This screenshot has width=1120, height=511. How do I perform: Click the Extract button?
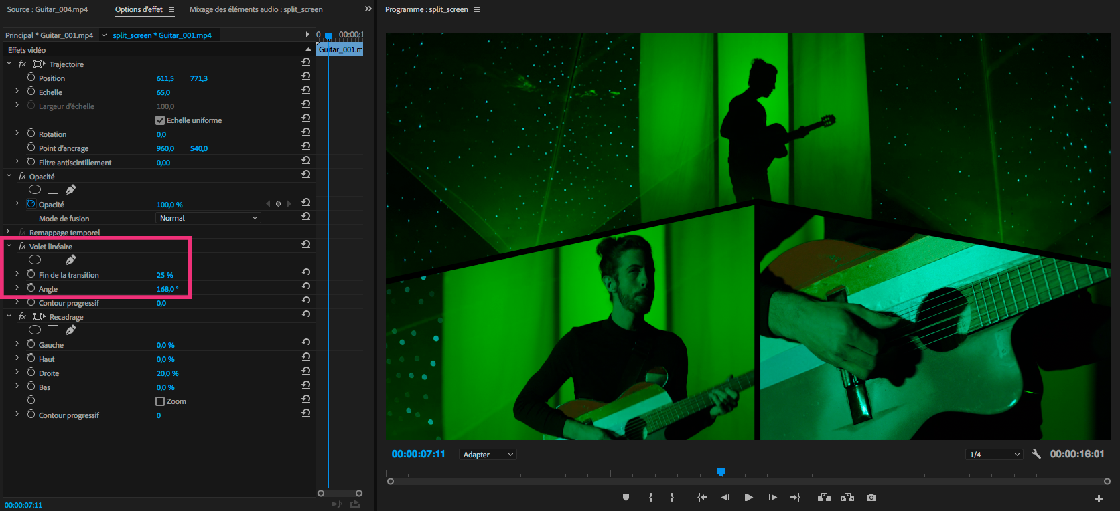click(x=848, y=498)
